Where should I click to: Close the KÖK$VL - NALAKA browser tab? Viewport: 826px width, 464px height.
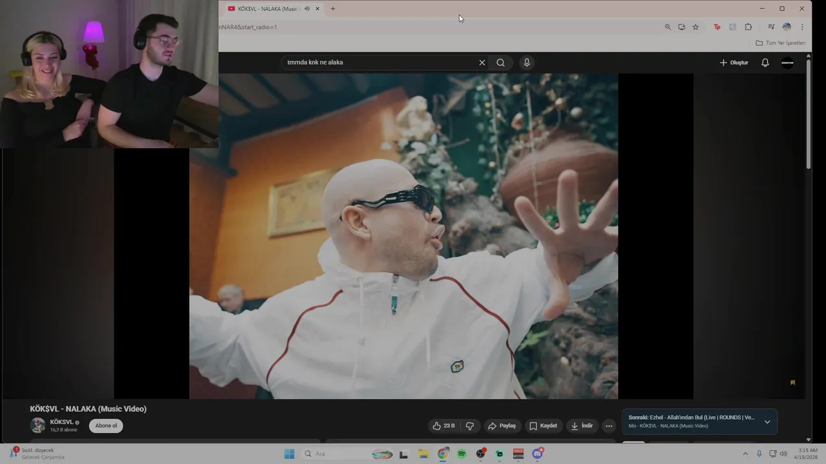[317, 8]
